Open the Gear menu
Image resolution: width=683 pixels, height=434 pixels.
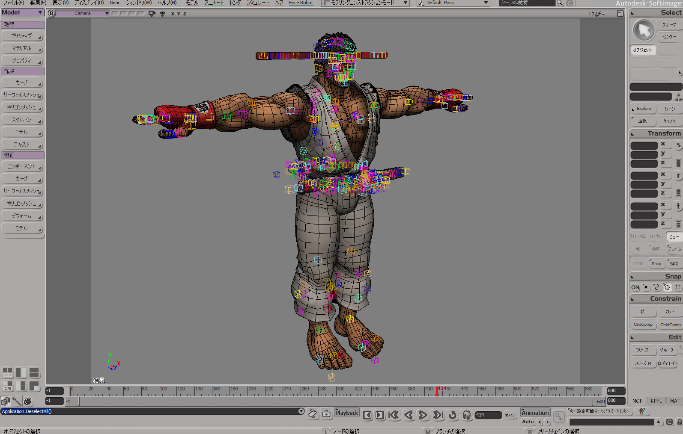[x=114, y=3]
